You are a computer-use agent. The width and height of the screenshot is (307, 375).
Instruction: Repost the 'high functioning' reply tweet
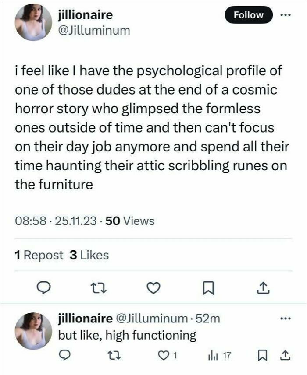pos(114,355)
